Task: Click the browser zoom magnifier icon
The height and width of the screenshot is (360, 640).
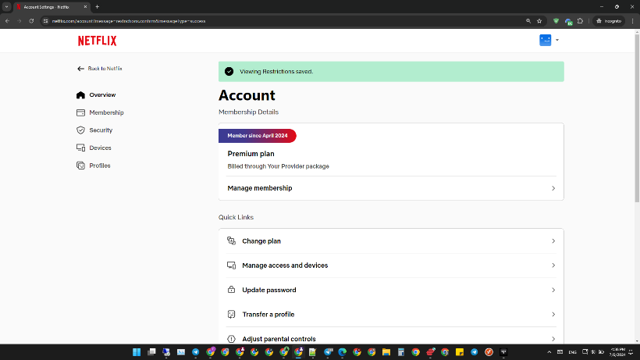Action: pos(528,21)
